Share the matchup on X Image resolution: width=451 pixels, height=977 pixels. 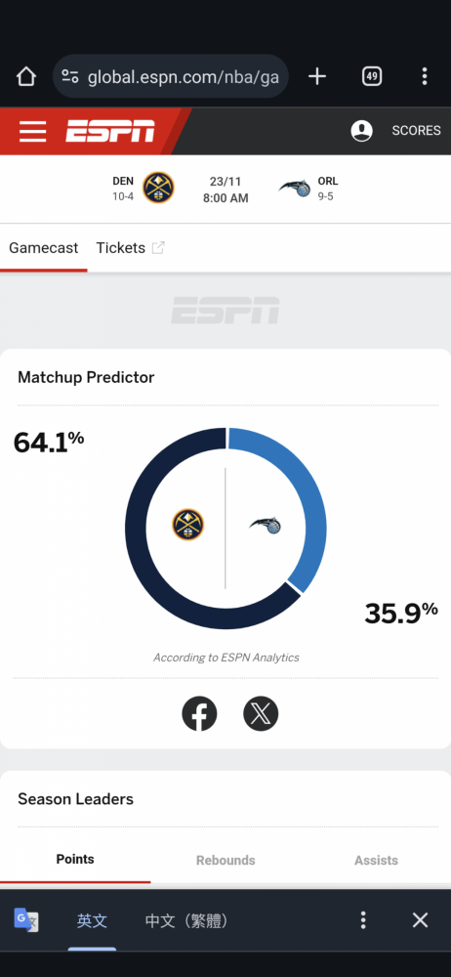click(261, 713)
